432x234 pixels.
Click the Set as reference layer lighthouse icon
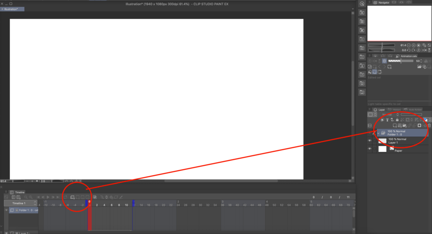coord(387,119)
